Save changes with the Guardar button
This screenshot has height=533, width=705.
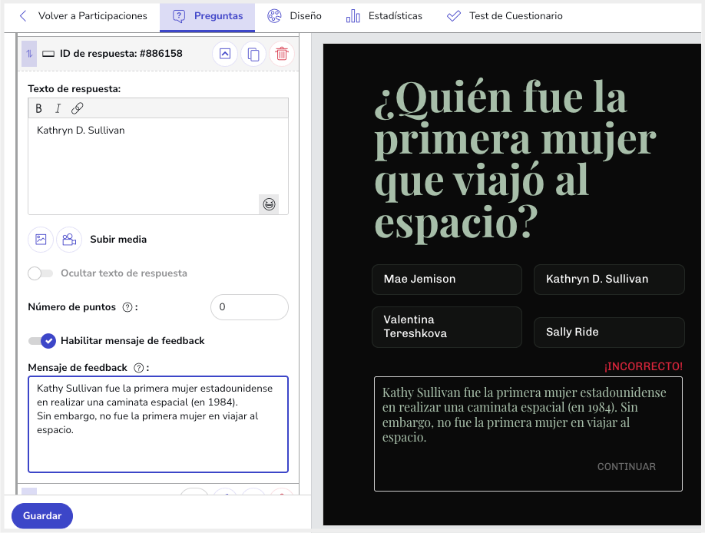coord(41,515)
